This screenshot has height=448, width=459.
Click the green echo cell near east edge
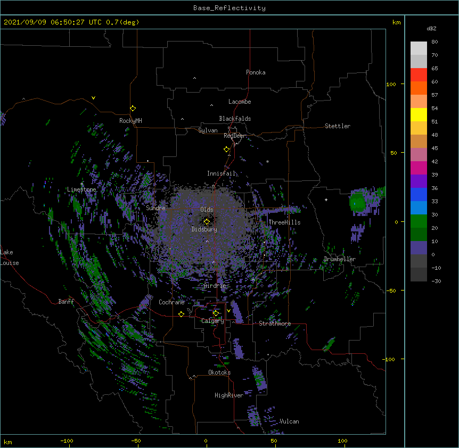(x=357, y=202)
